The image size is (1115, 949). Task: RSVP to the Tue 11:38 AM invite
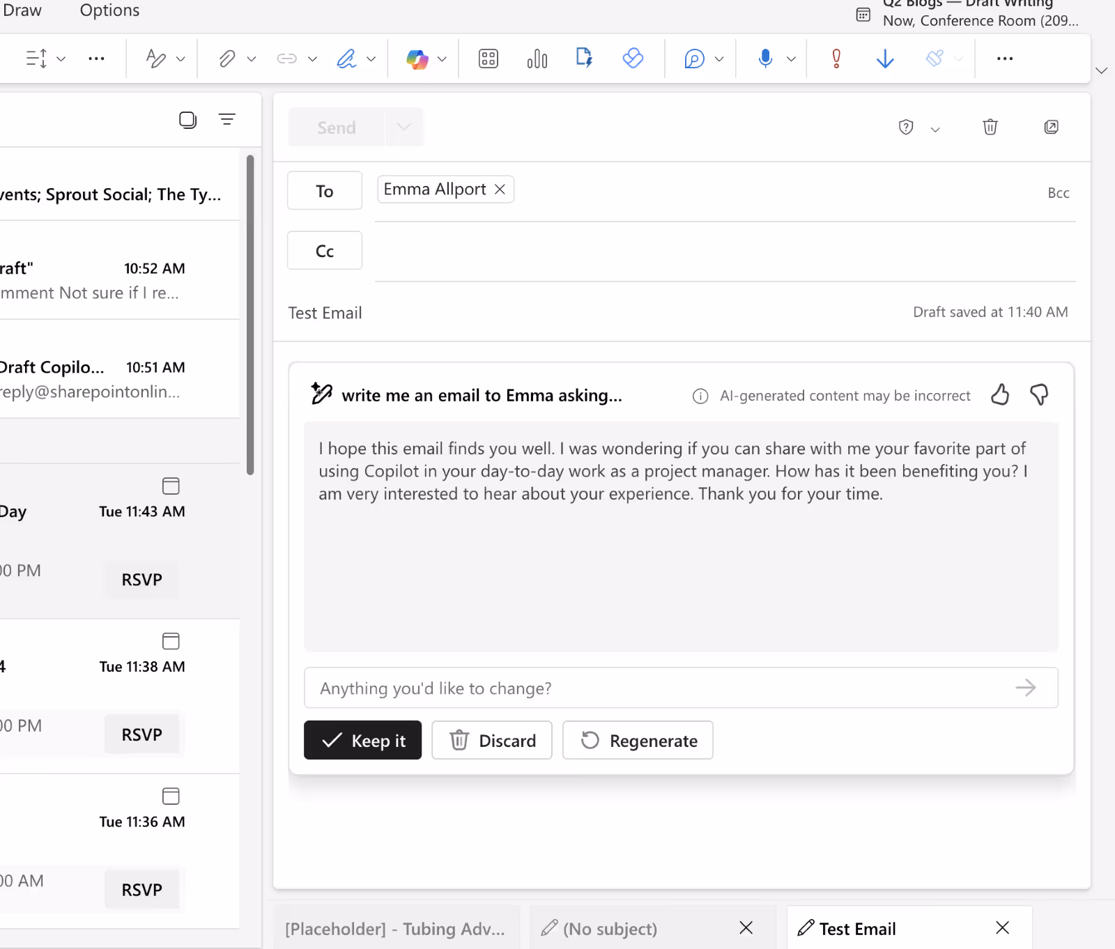[x=142, y=734]
